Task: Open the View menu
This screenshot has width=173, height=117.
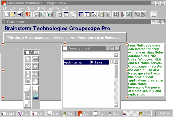Action: click(22, 8)
